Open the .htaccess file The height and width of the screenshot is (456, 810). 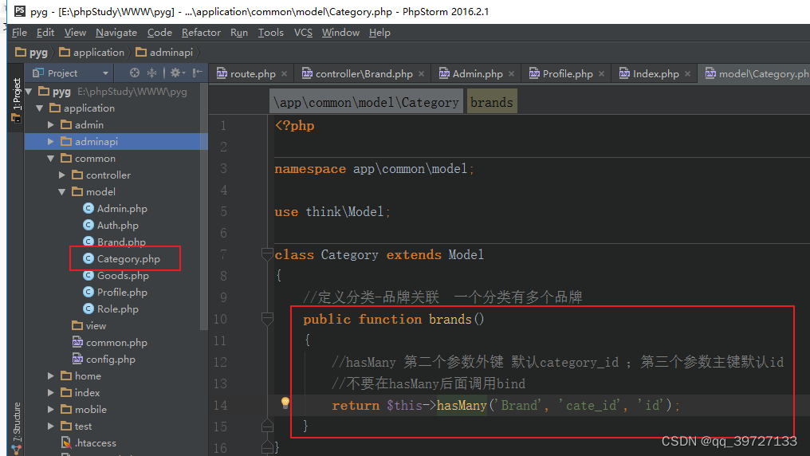pos(88,443)
